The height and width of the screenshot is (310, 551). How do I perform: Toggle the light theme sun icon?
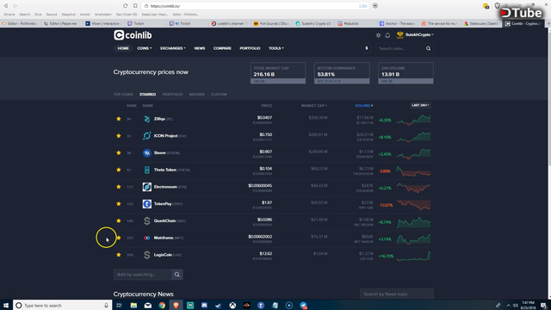click(378, 35)
